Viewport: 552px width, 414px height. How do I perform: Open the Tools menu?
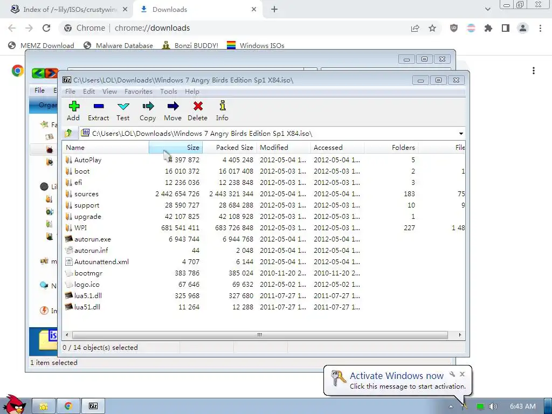[169, 92]
